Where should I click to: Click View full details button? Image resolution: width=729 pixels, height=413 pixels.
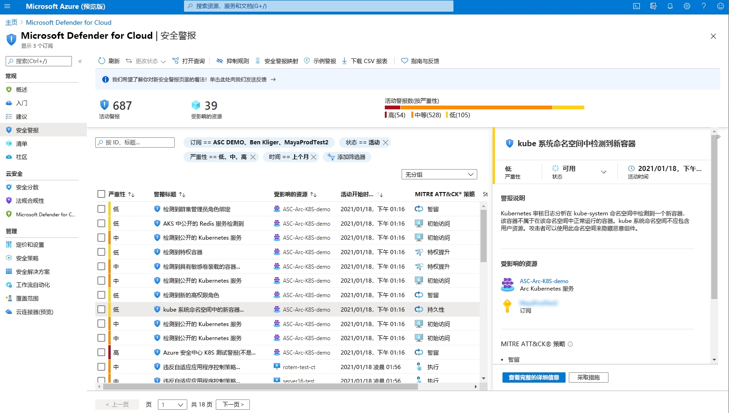click(x=534, y=377)
